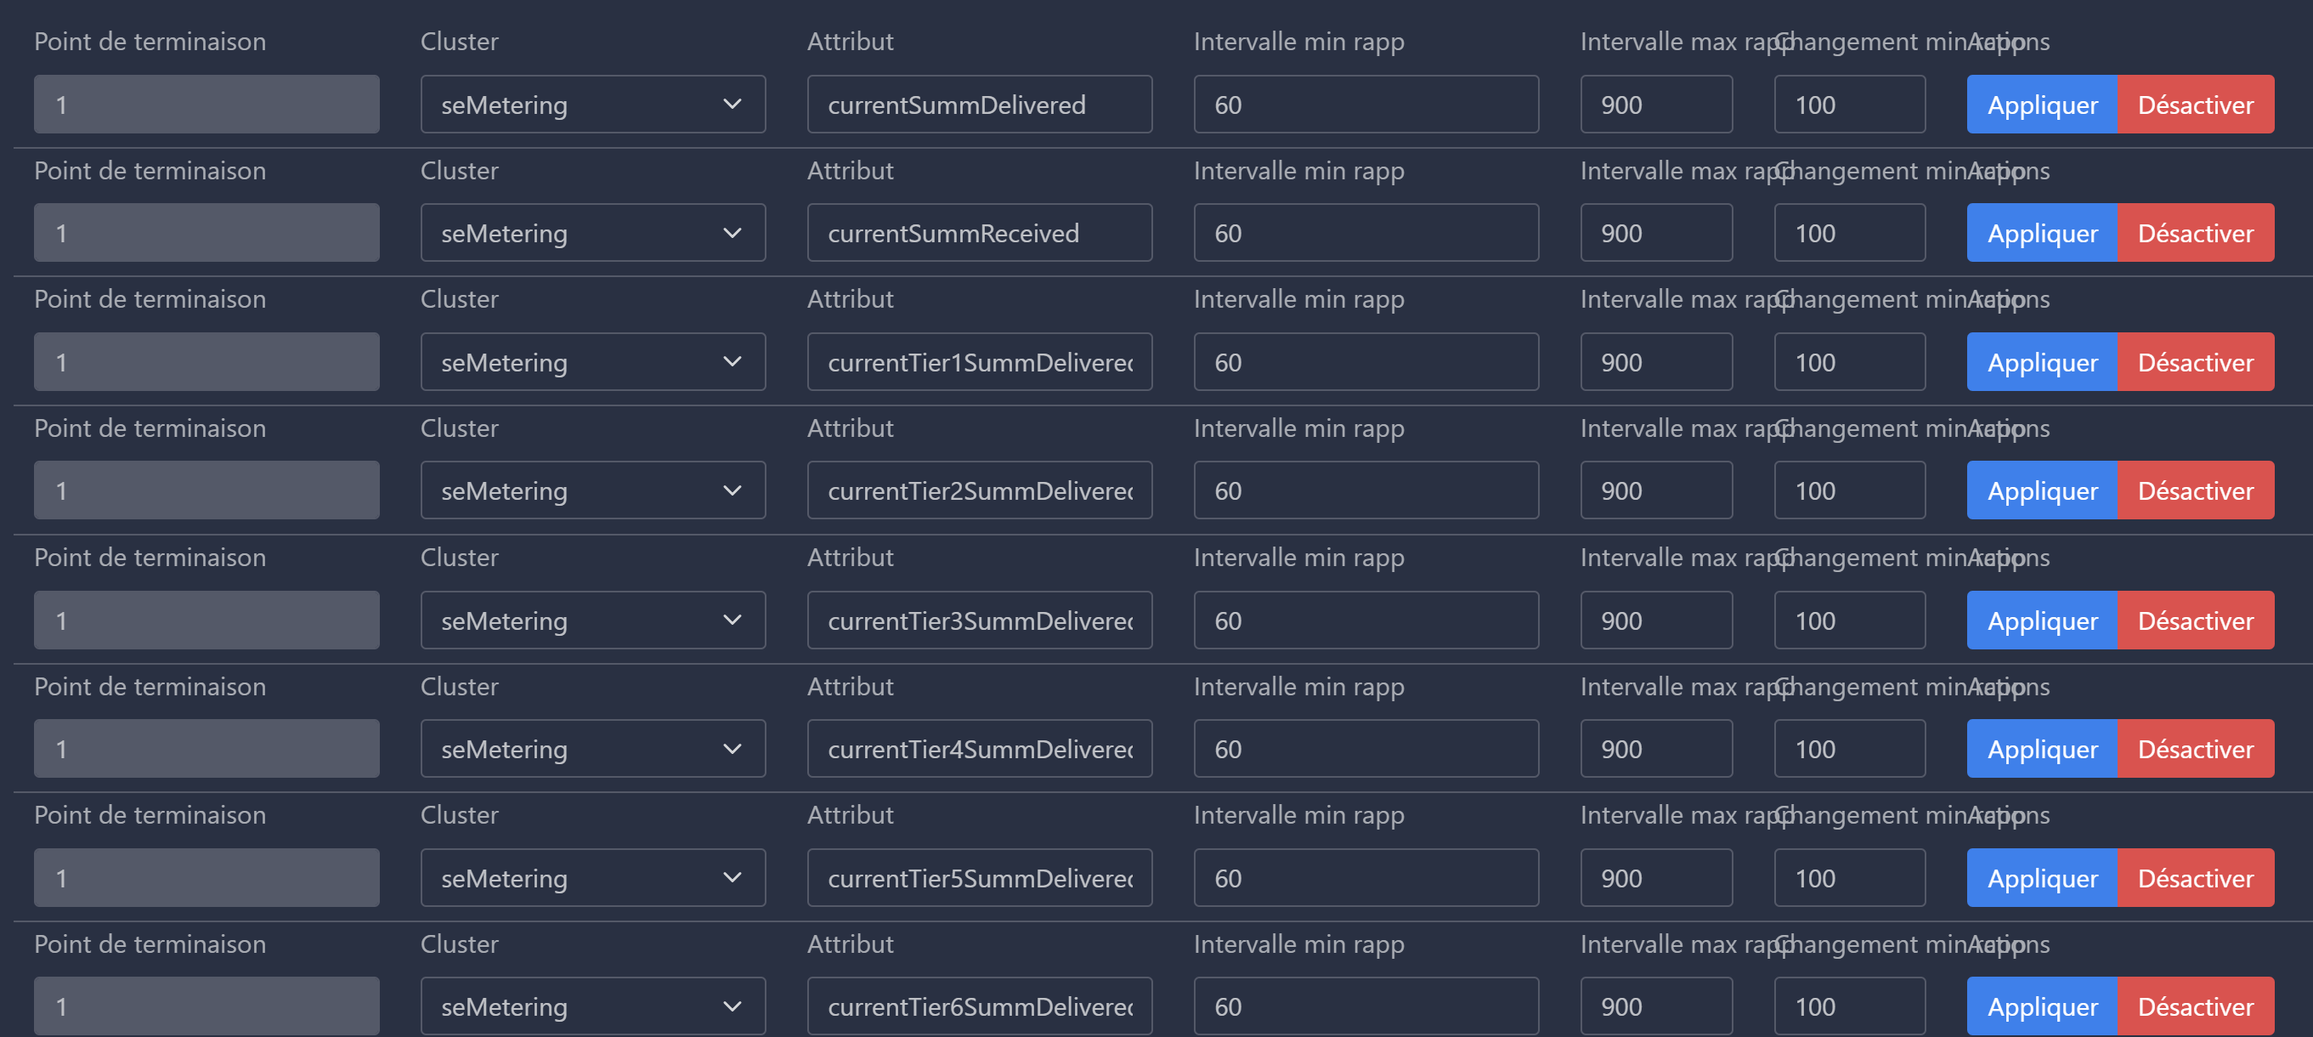Open Cluster dropdown for currentSummDelivered row
Viewport: 2313px width, 1037px height.
tap(592, 105)
